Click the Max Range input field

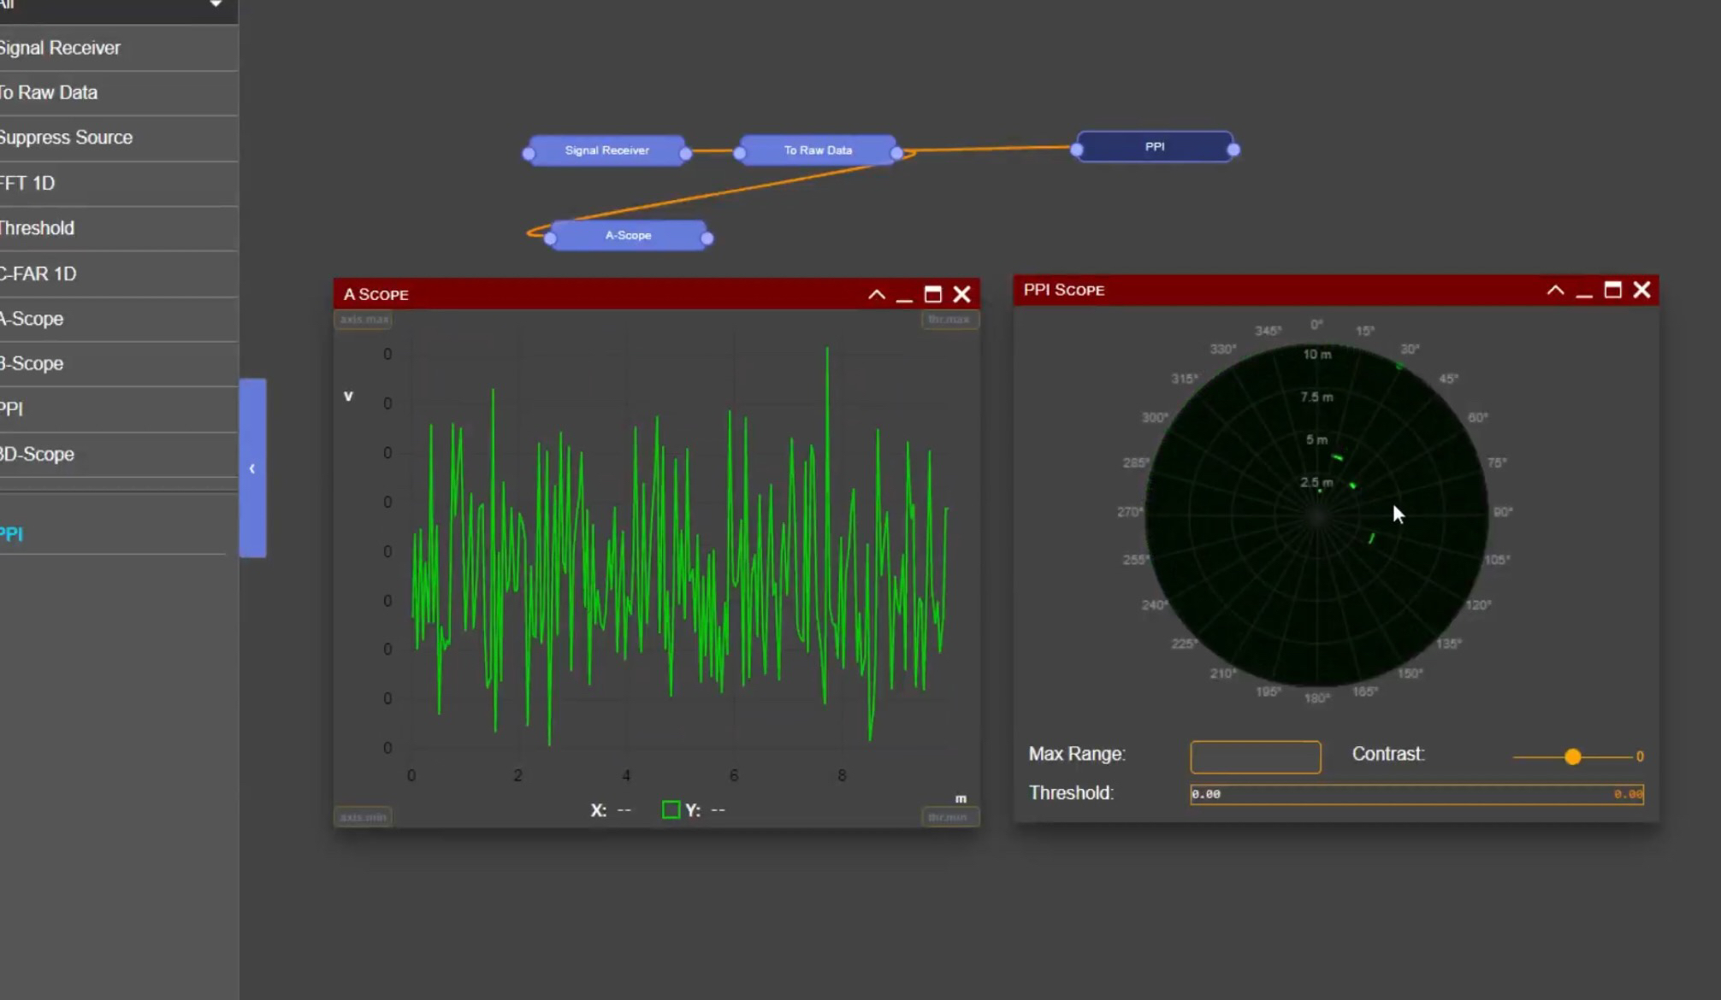1255,756
